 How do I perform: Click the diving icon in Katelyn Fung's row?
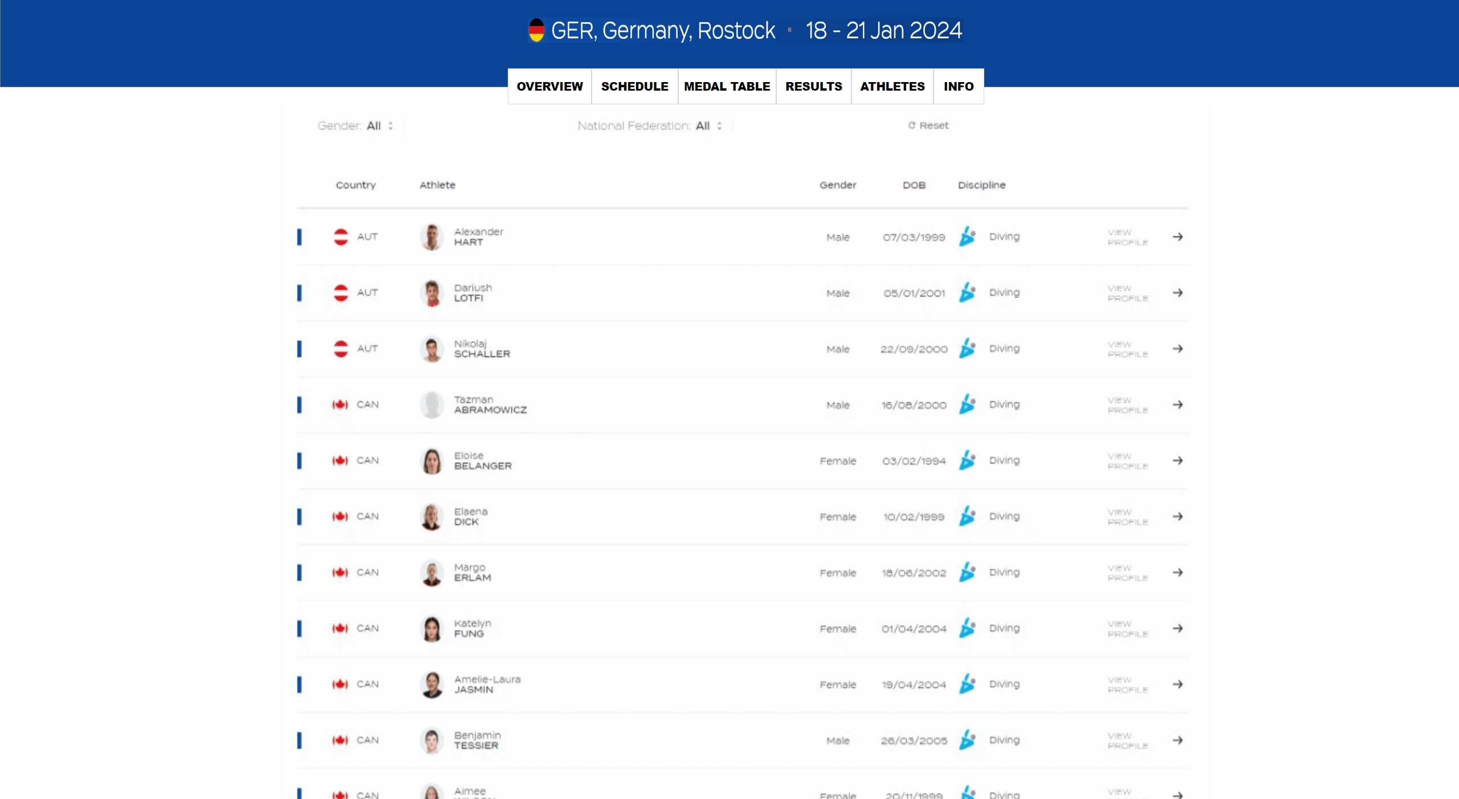pos(967,628)
